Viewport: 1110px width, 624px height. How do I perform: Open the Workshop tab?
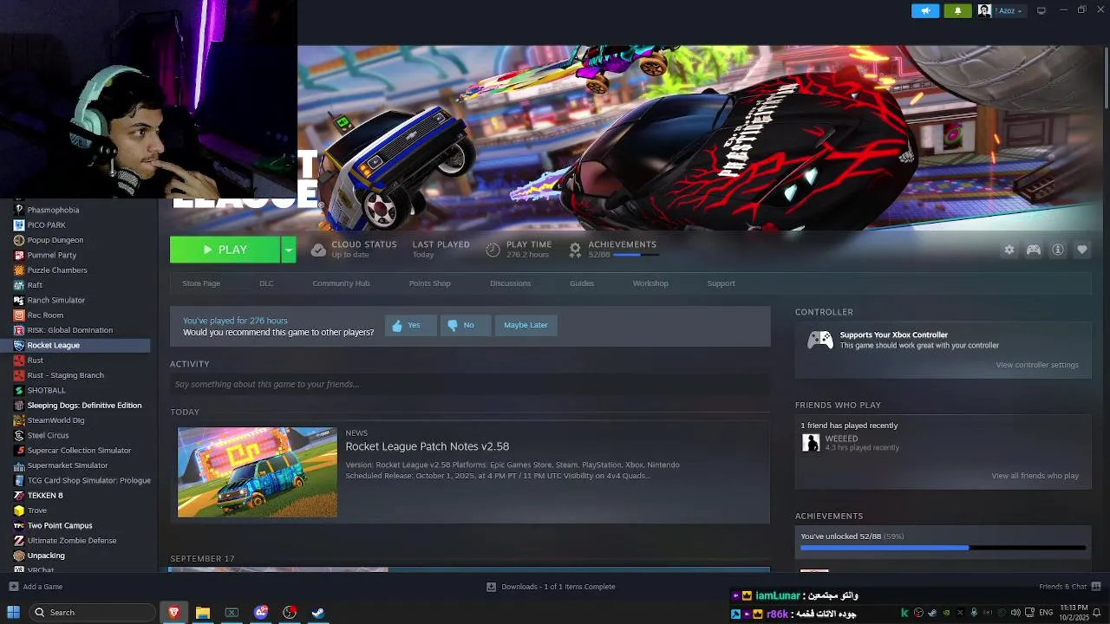tap(650, 283)
